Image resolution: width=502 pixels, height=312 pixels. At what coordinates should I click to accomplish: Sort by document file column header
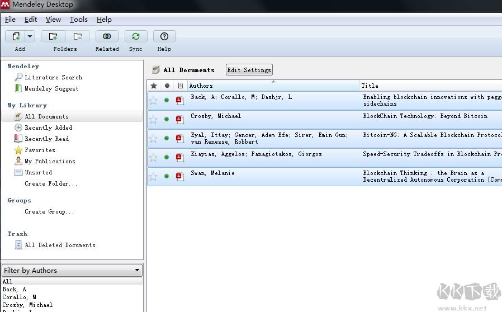point(180,86)
